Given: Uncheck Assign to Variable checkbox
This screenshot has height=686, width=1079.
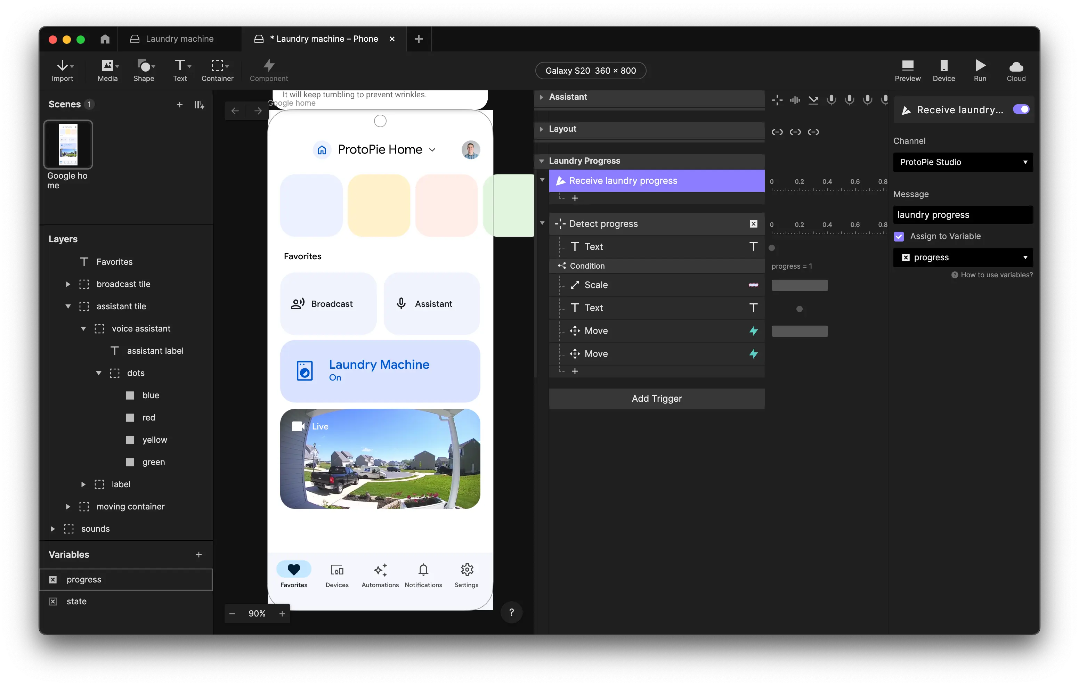Looking at the screenshot, I should [x=899, y=237].
